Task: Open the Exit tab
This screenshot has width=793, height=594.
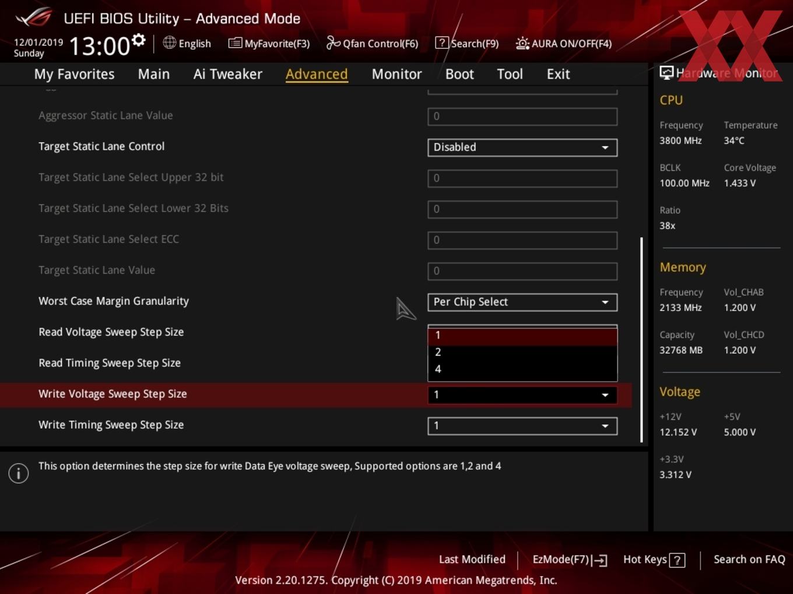Action: (x=558, y=74)
